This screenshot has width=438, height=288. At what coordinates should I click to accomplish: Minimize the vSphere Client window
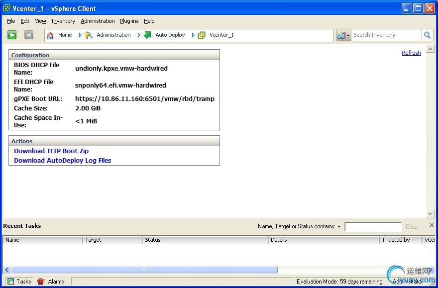click(x=407, y=8)
